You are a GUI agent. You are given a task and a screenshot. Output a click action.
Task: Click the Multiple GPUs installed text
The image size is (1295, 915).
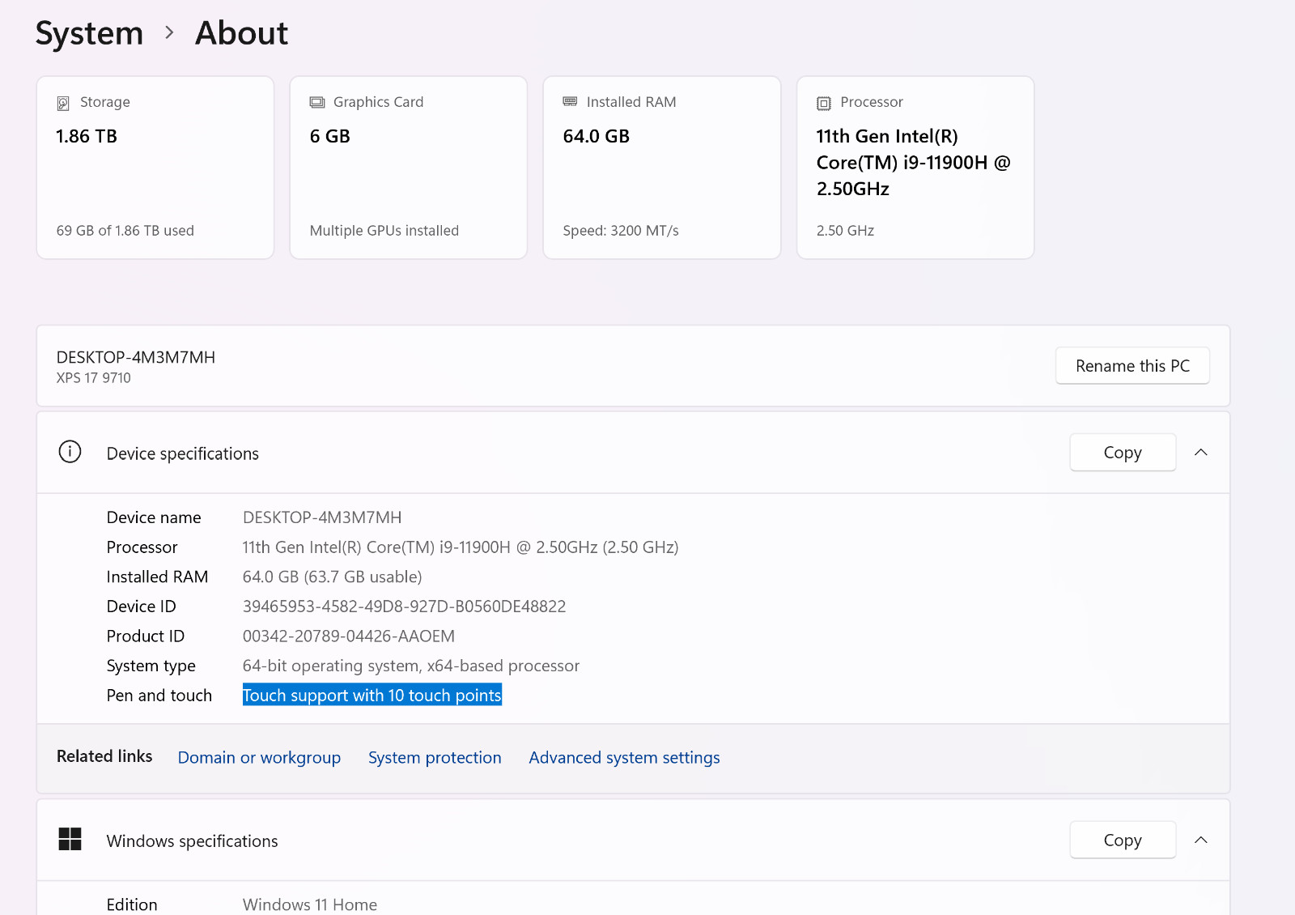[x=384, y=231]
